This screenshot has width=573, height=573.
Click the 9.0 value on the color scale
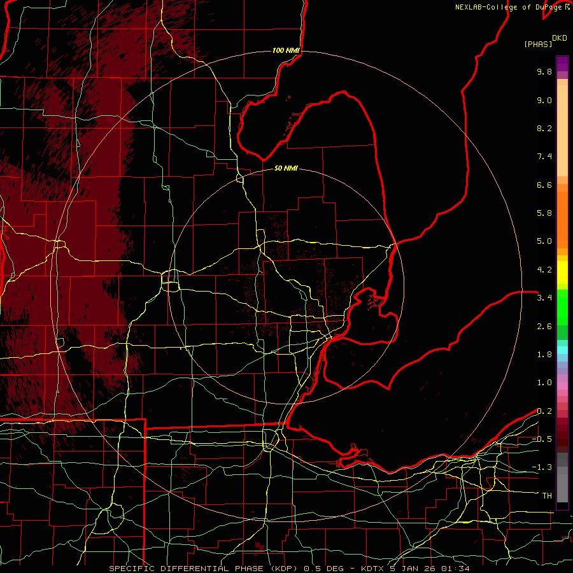click(544, 100)
